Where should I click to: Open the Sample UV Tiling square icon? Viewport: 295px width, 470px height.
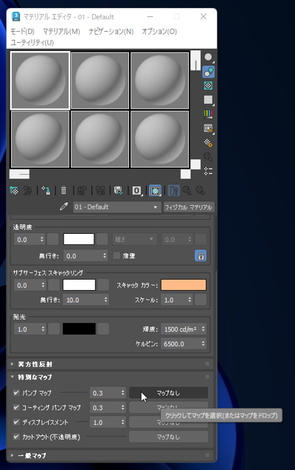(209, 100)
